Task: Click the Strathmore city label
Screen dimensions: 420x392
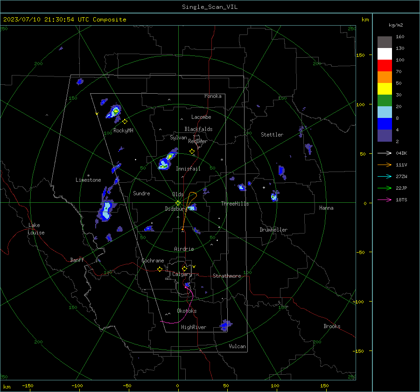Action: [x=227, y=276]
